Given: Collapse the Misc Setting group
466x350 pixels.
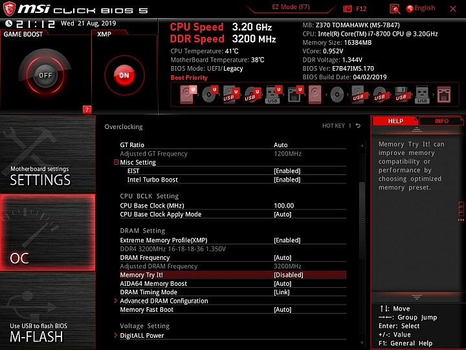Looking at the screenshot, I should point(116,162).
